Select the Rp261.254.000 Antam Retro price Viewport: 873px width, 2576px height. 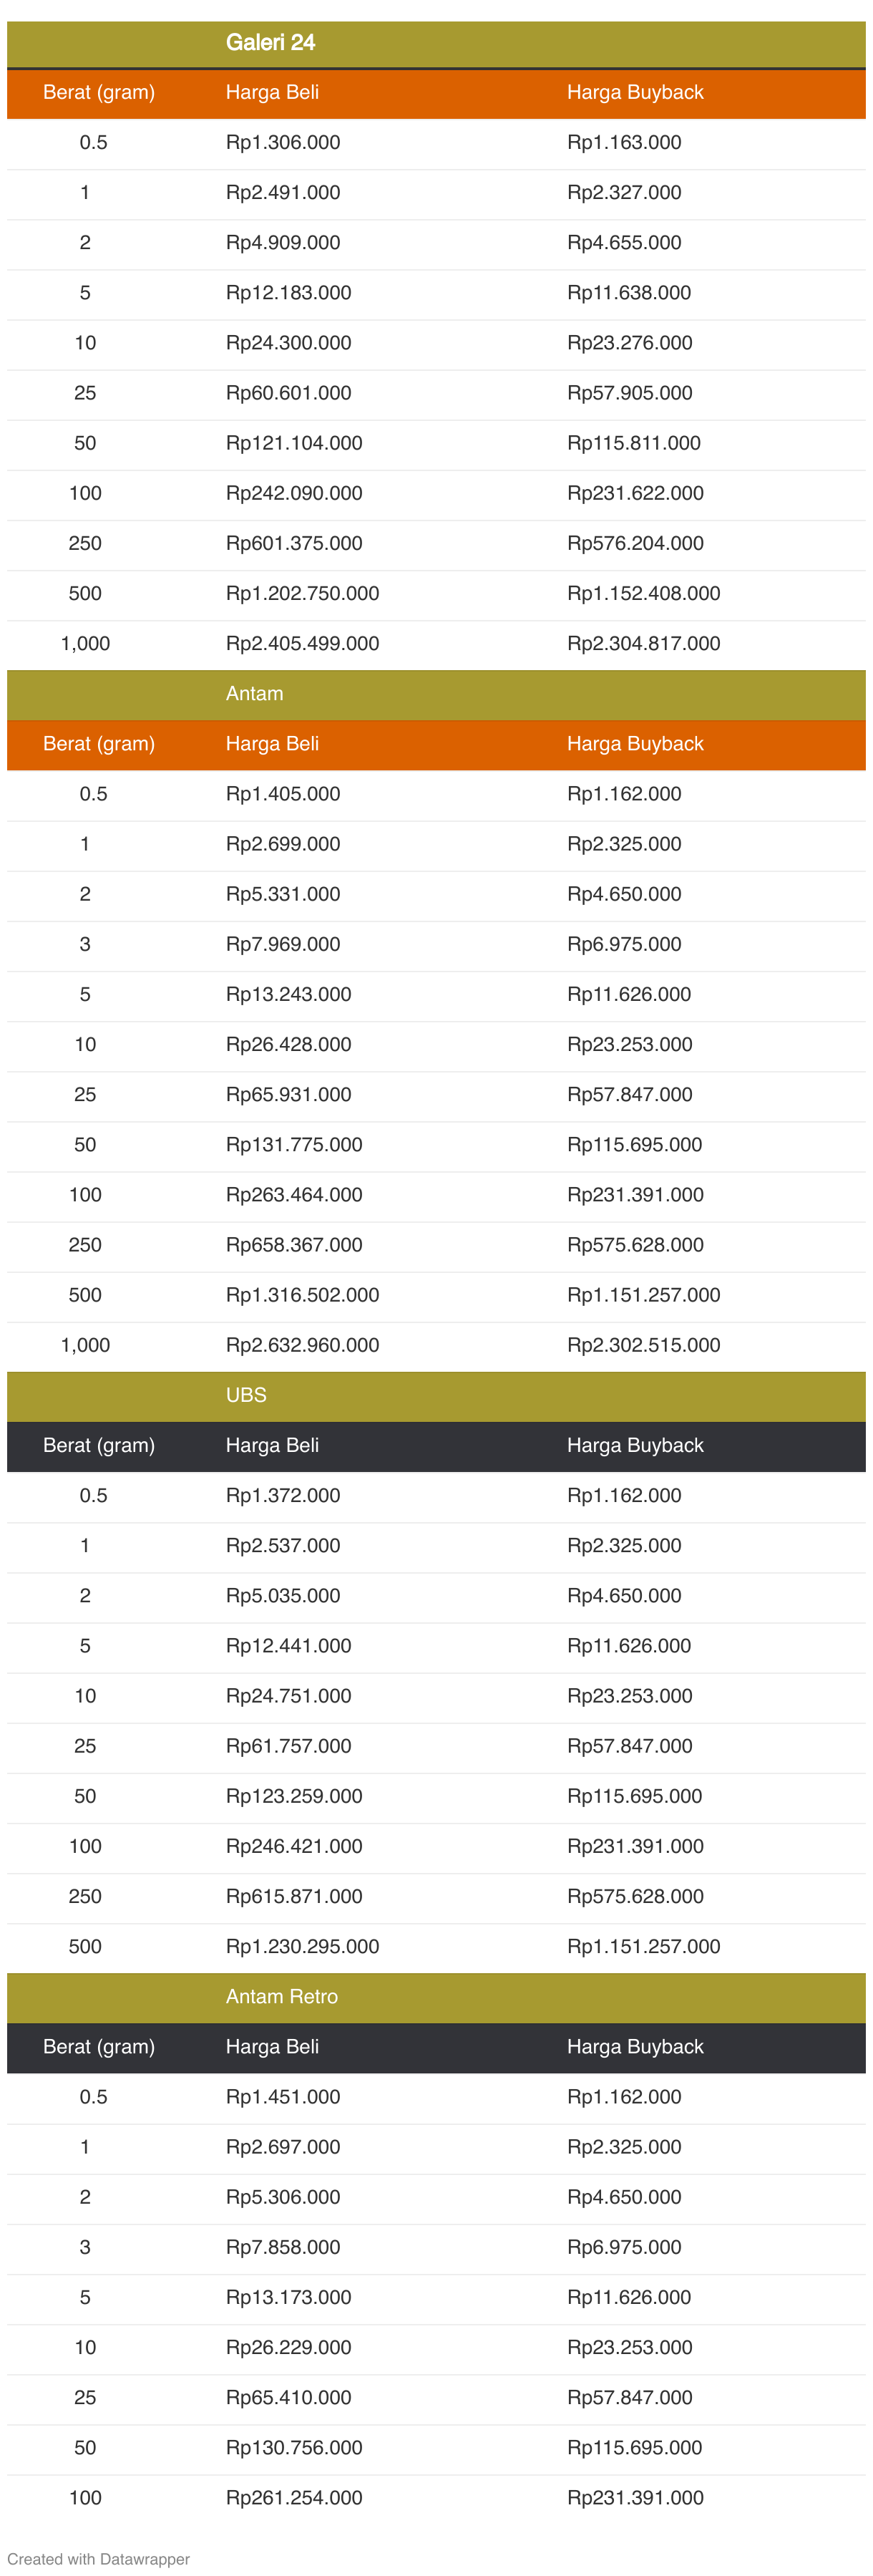click(294, 2497)
